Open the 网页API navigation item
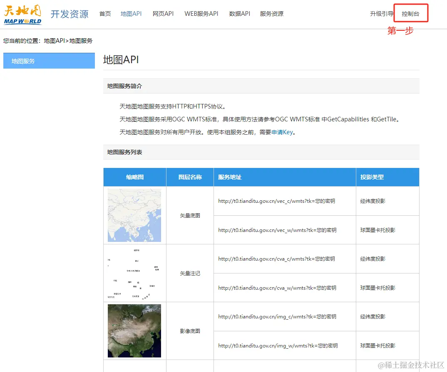The height and width of the screenshot is (372, 447). pos(163,14)
